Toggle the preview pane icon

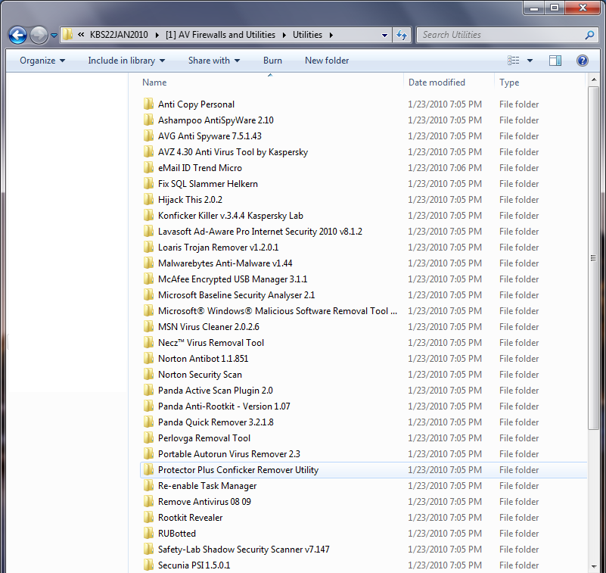[x=555, y=61]
